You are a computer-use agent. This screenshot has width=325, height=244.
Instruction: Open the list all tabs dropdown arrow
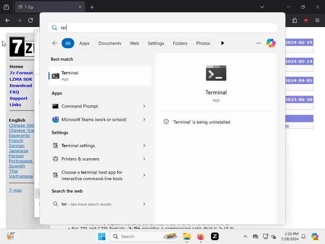click(x=262, y=7)
